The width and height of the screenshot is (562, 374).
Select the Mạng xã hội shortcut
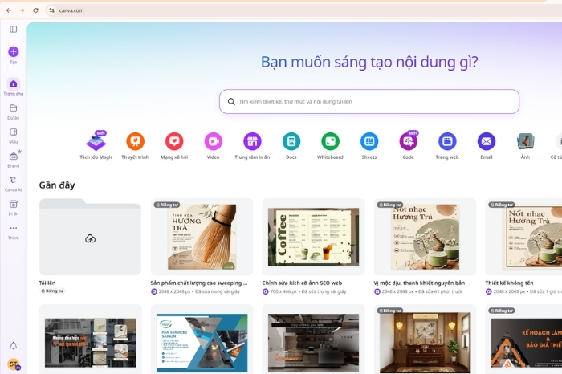click(x=174, y=145)
